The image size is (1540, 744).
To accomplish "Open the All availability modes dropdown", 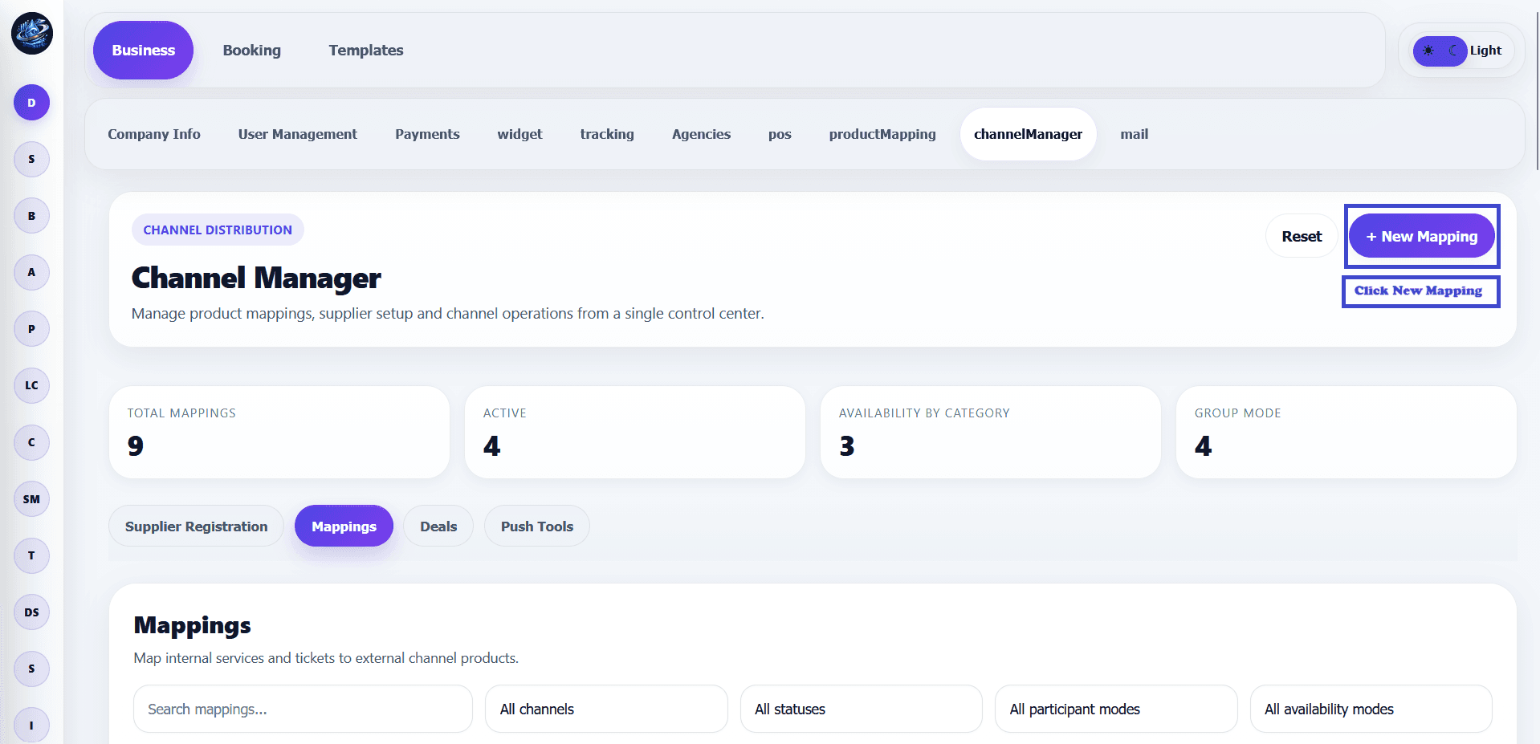I will [1371, 709].
